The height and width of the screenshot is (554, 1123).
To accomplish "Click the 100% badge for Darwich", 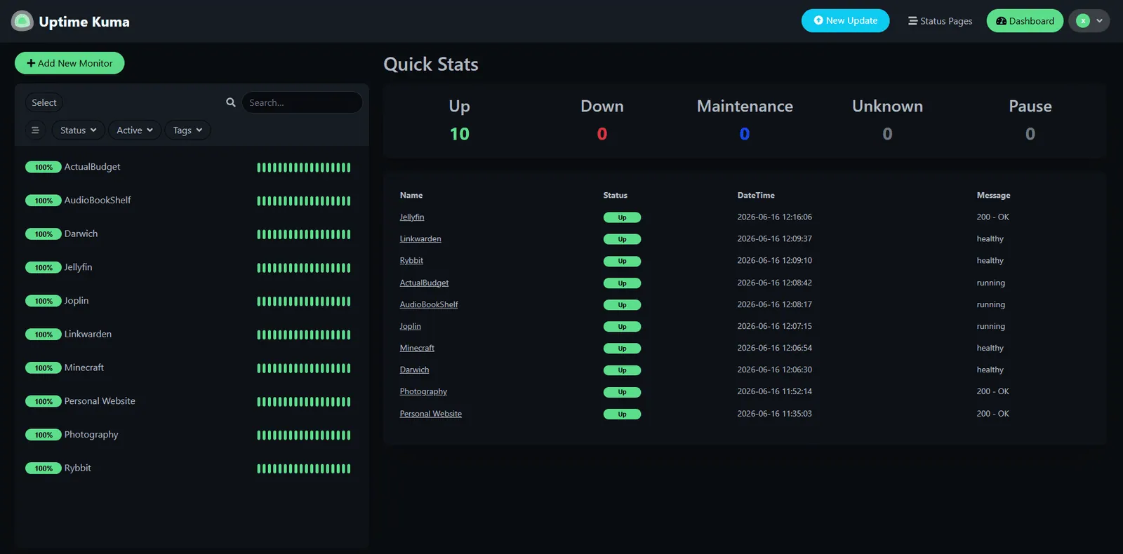I will 44,234.
